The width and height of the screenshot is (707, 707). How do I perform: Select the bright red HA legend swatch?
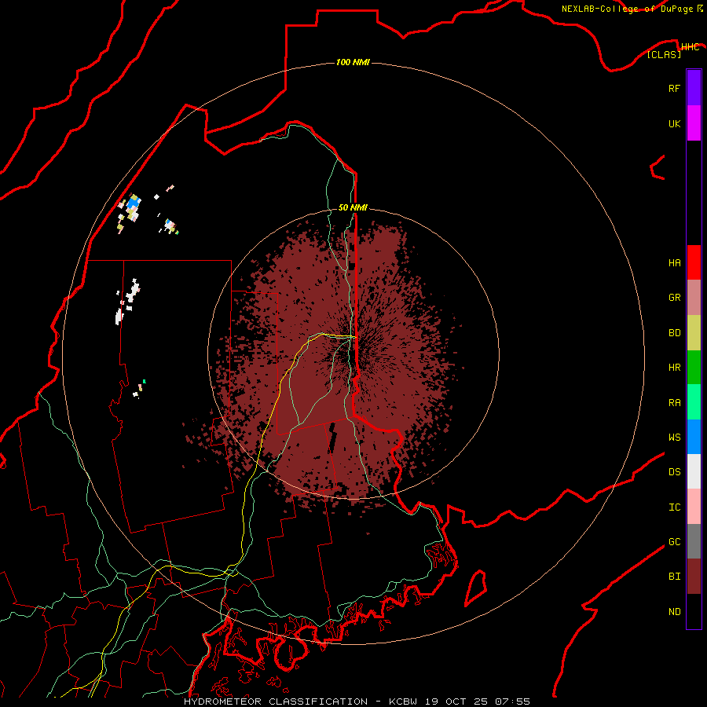[694, 262]
